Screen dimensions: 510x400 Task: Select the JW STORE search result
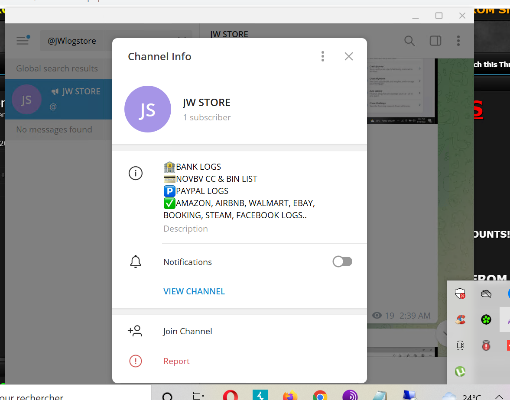[x=59, y=100]
